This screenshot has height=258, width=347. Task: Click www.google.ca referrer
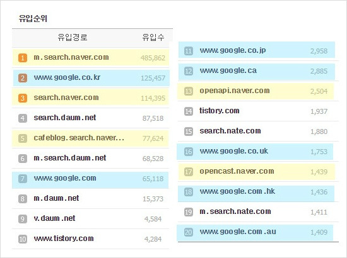(x=228, y=70)
